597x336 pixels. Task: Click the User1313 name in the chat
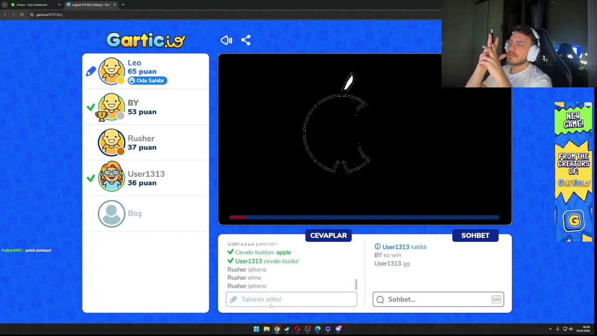(396, 247)
